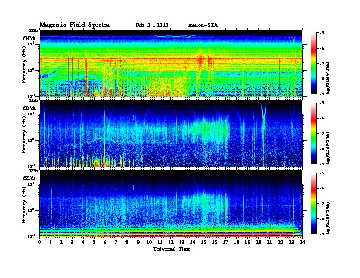
Task: Click the '3' hour tick label
Action: [x=73, y=243]
